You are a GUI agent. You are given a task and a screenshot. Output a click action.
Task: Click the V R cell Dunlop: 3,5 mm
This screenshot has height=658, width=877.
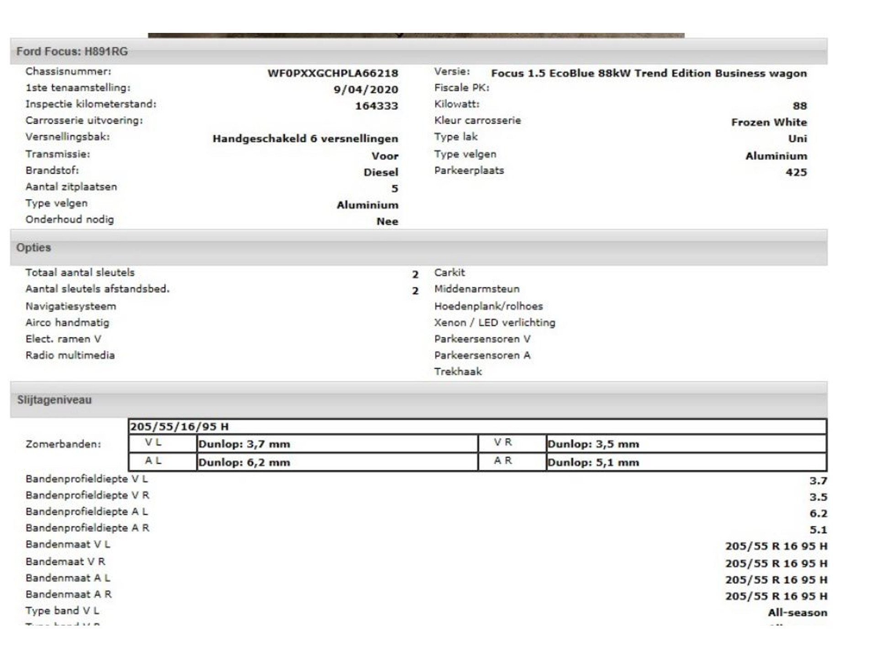[686, 444]
